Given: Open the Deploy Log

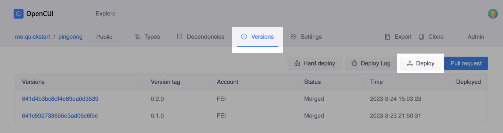Looking at the screenshot, I should coord(371,63).
